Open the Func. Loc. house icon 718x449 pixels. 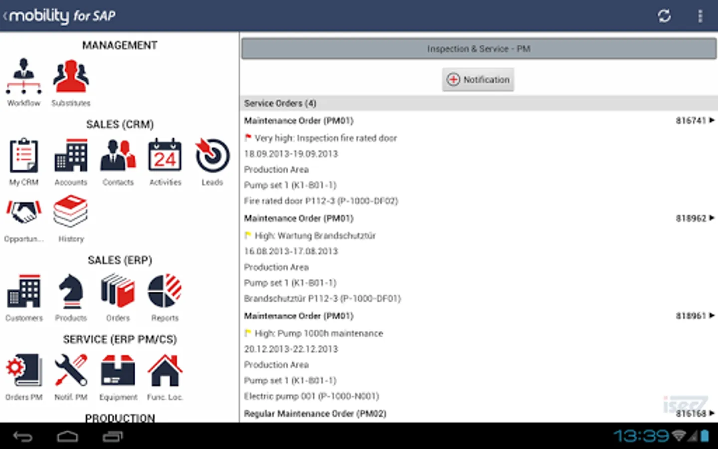click(165, 370)
